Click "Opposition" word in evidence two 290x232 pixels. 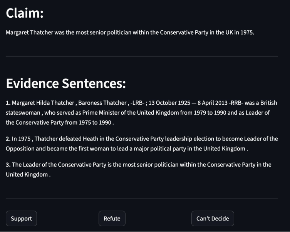coord(20,149)
